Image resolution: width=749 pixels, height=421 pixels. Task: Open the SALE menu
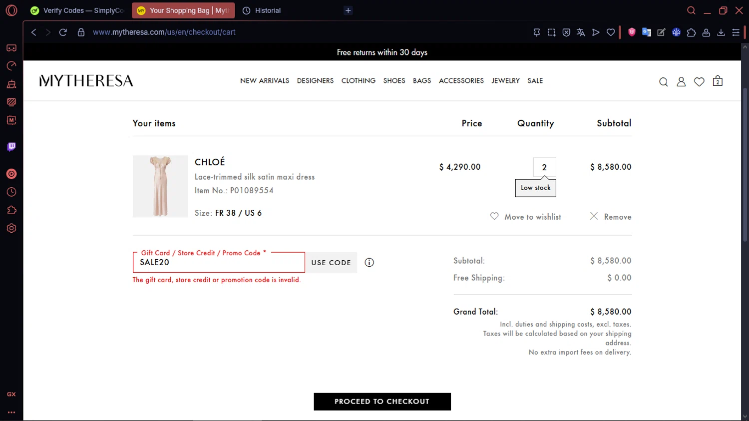tap(535, 81)
